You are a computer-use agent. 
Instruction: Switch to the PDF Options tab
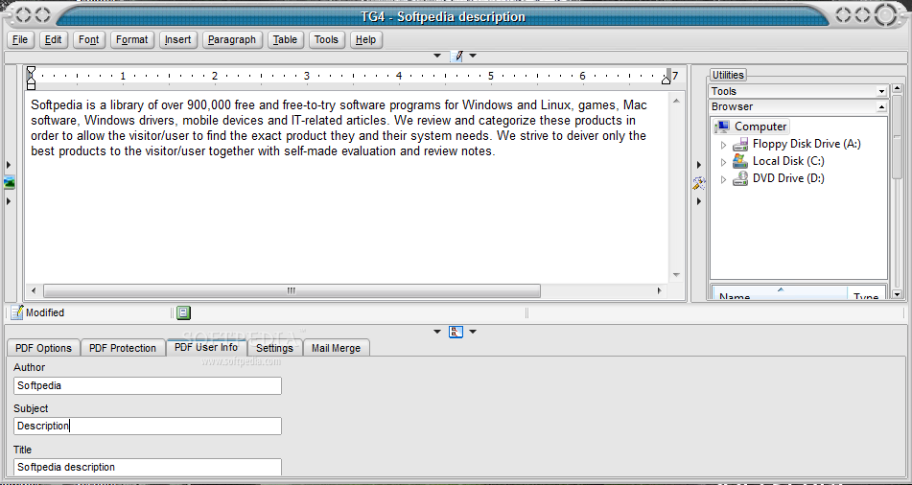(43, 348)
